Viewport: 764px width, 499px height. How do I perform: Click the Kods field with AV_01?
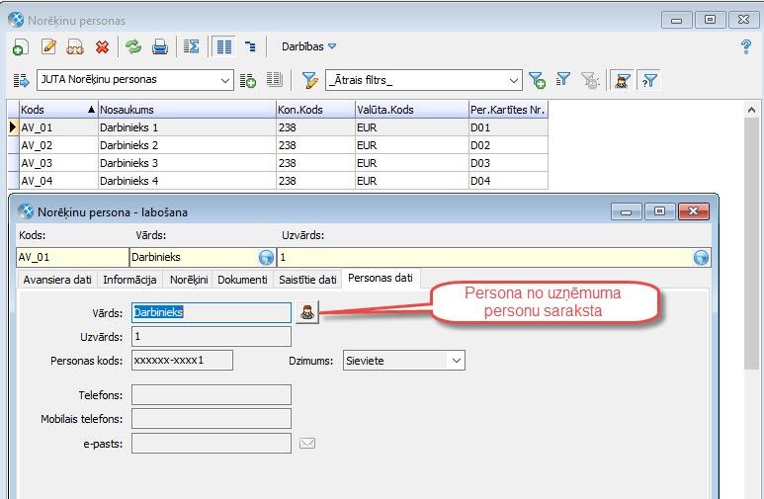coord(72,257)
